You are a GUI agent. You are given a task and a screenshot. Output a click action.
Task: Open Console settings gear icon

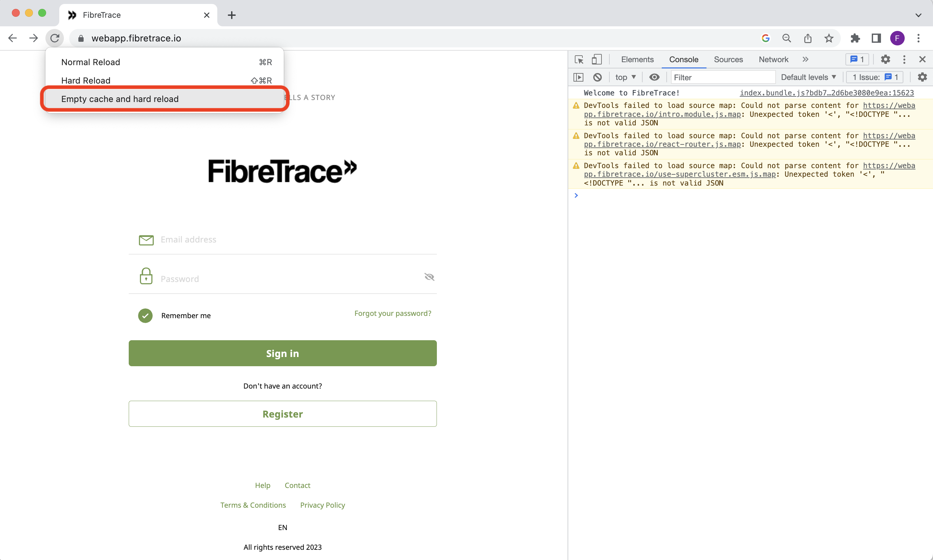[x=922, y=77]
